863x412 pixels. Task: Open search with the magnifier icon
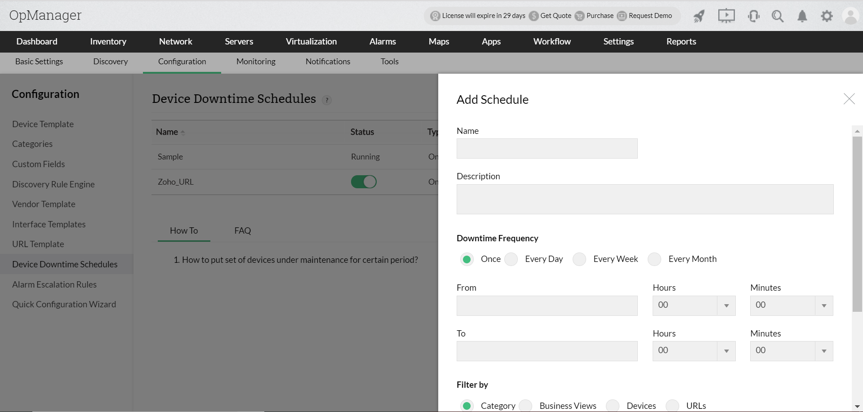point(778,16)
